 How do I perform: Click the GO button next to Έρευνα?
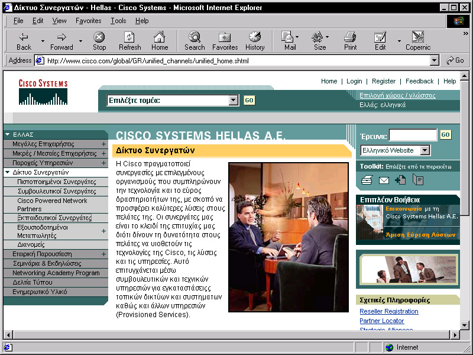(x=446, y=135)
